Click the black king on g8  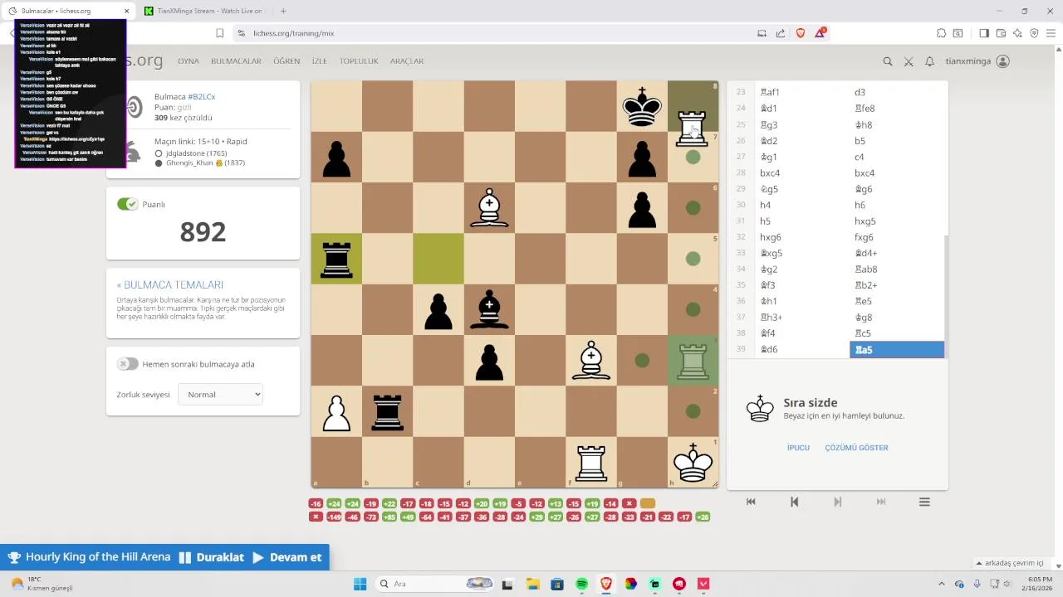(x=642, y=106)
